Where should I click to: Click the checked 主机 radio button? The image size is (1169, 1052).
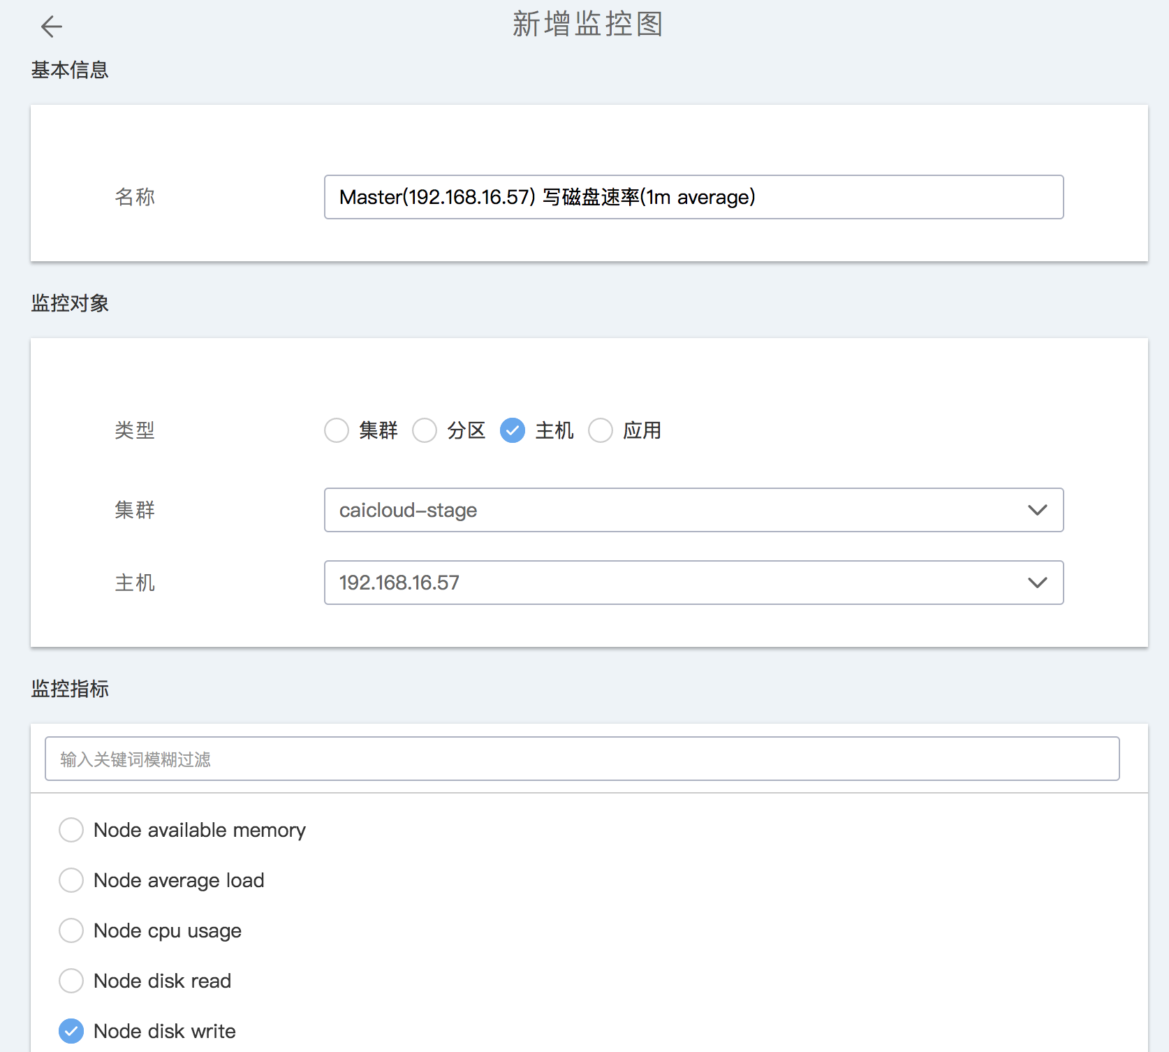(513, 430)
